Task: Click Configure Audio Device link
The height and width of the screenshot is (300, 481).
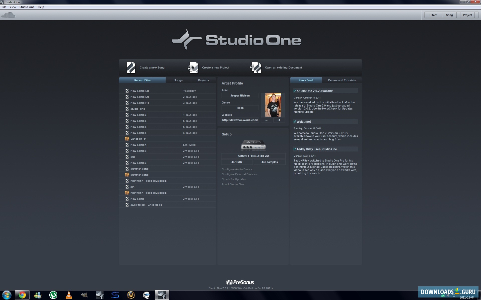Action: pos(238,169)
